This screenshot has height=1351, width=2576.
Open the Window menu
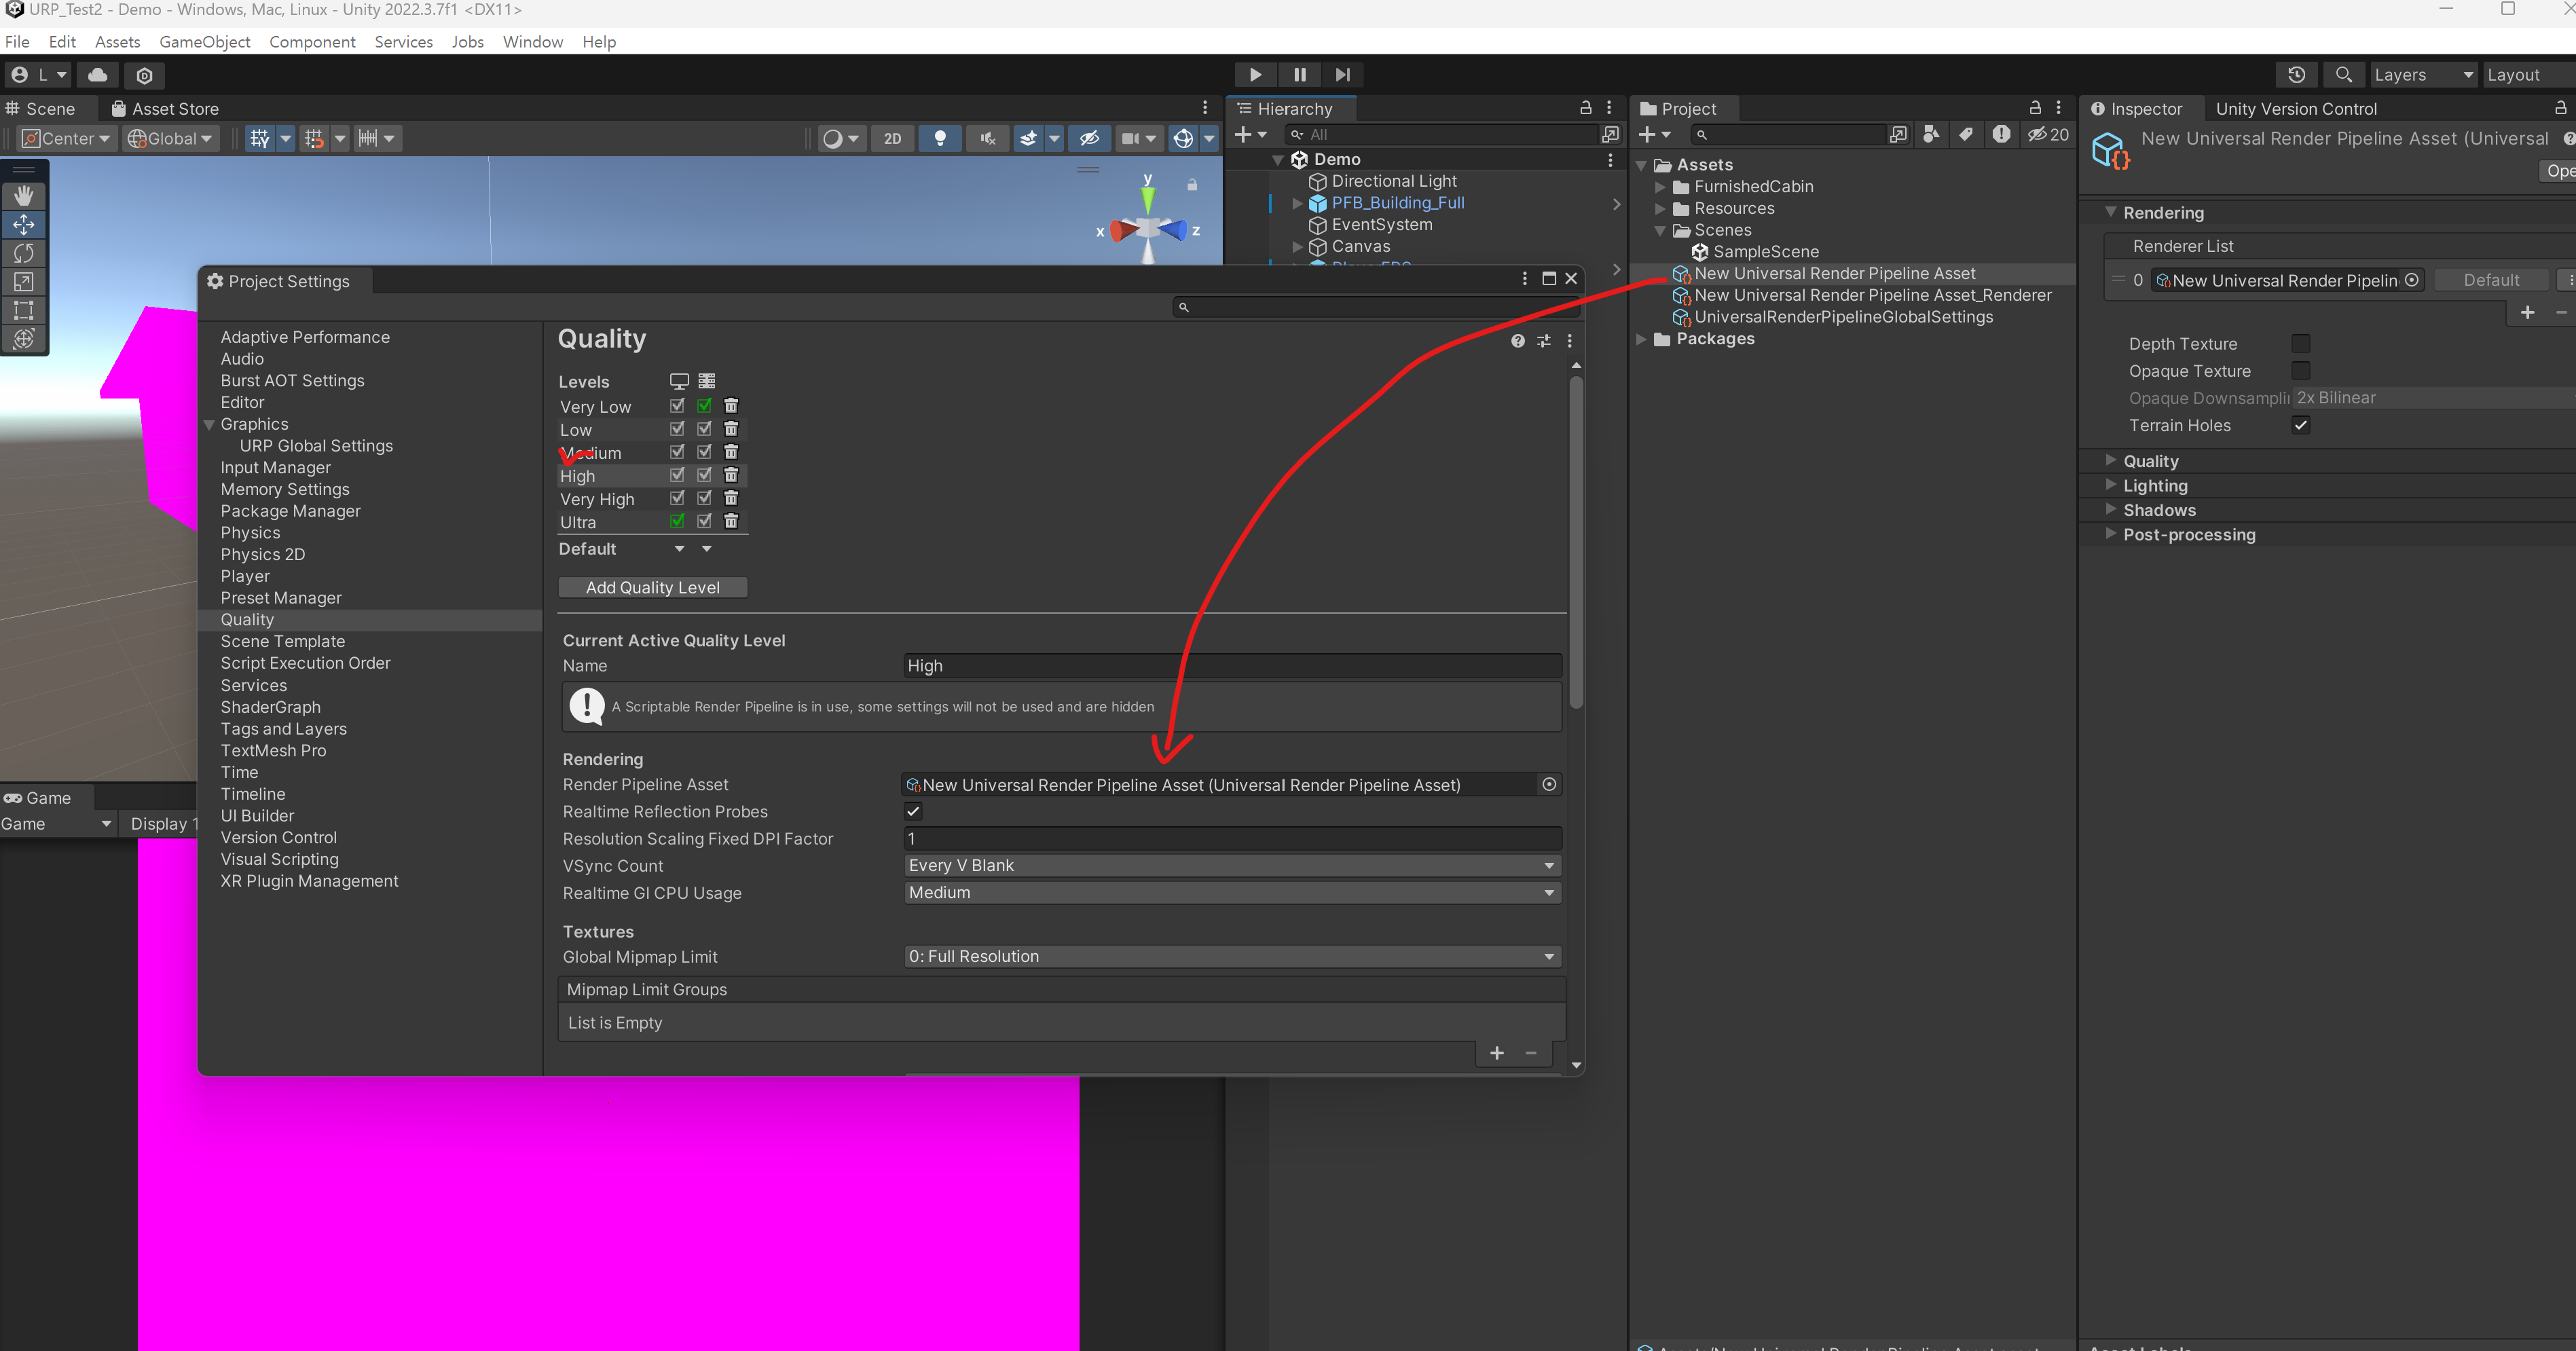(532, 41)
